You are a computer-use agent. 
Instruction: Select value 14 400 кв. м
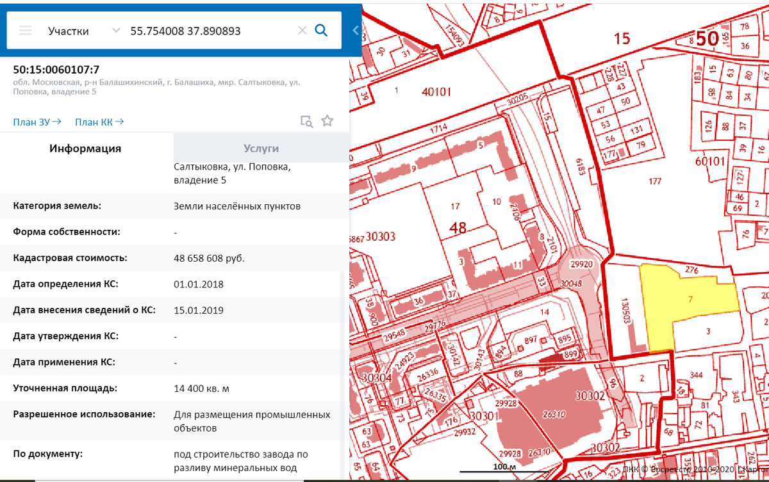click(x=202, y=388)
